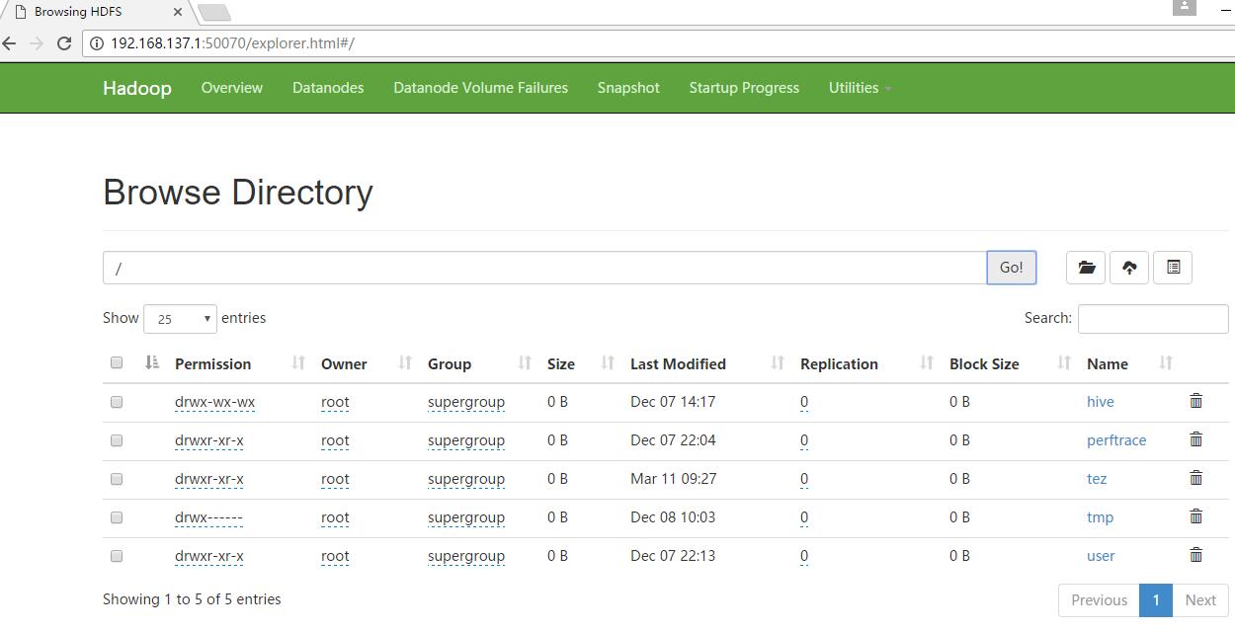This screenshot has width=1235, height=632.
Task: Reload the page in browser
Action: 64,43
